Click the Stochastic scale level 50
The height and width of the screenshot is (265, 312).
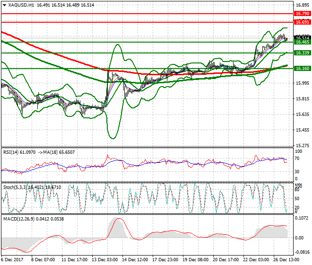pyautogui.click(x=297, y=199)
